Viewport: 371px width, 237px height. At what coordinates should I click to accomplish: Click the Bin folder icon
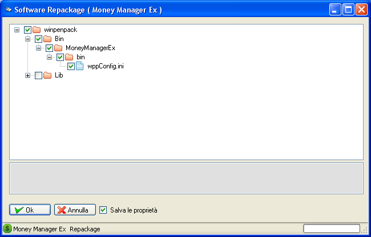click(x=47, y=39)
